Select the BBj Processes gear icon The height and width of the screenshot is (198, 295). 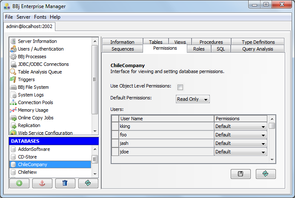tap(13, 57)
